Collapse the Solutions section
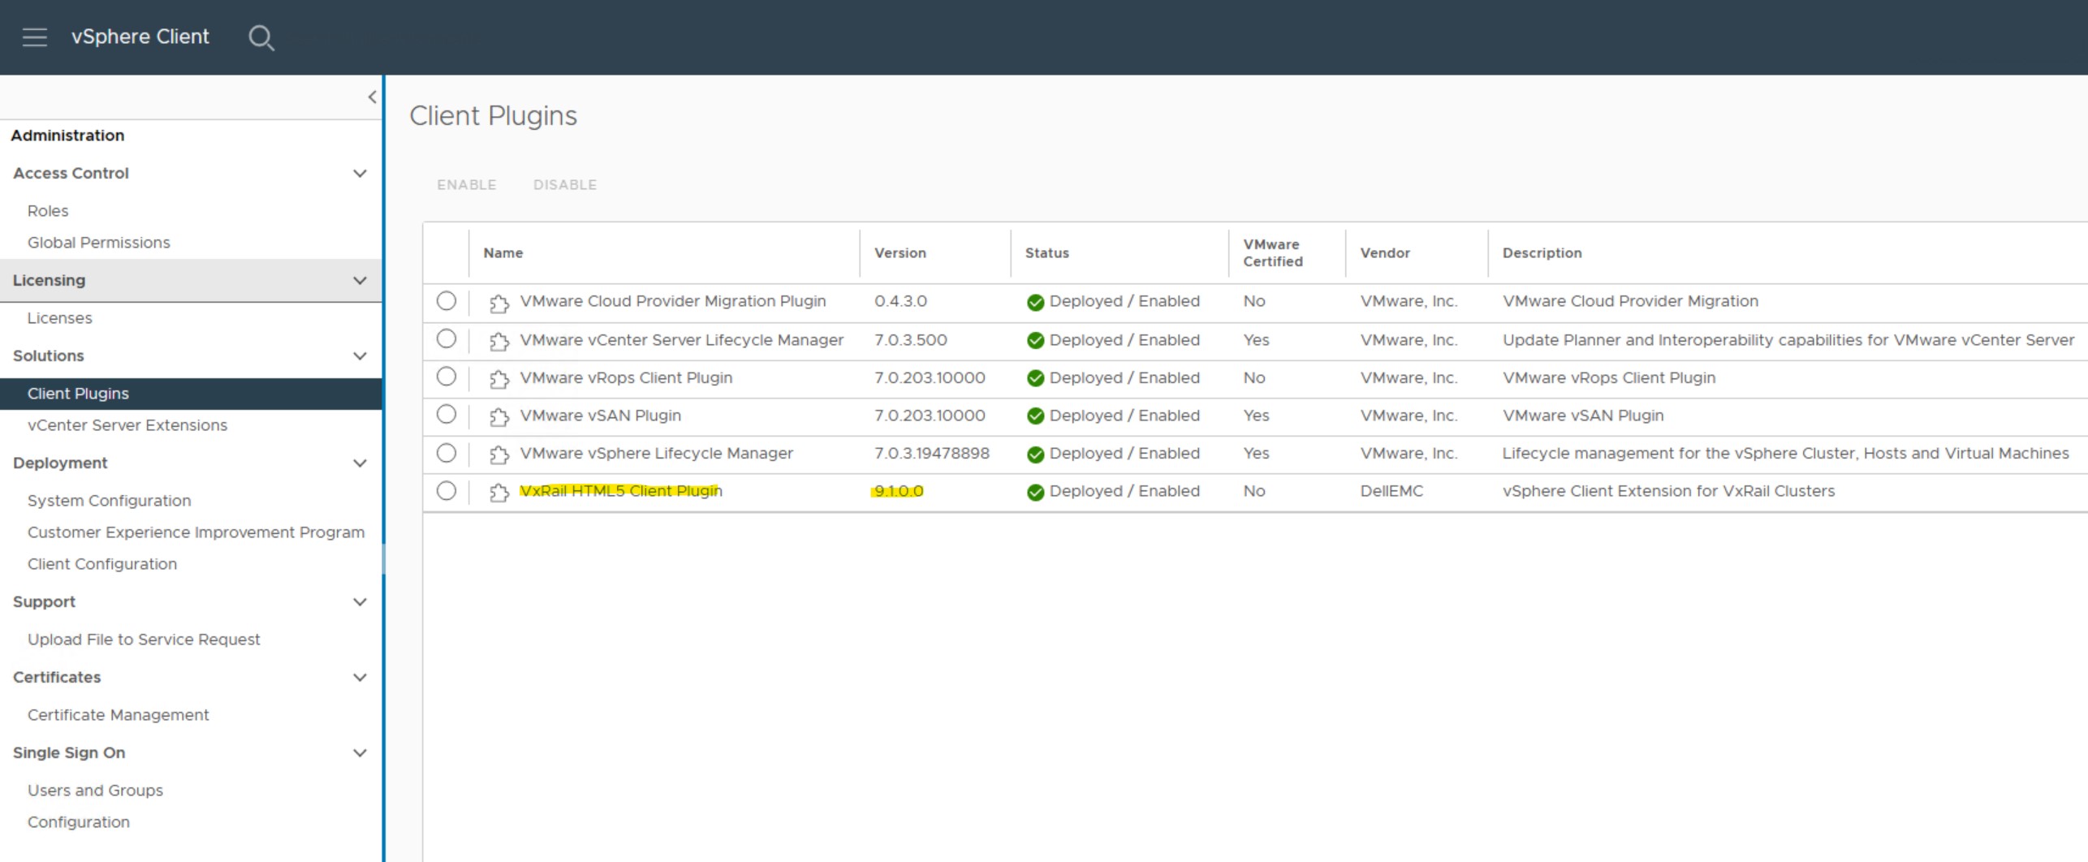This screenshot has height=862, width=2088. pyautogui.click(x=359, y=356)
